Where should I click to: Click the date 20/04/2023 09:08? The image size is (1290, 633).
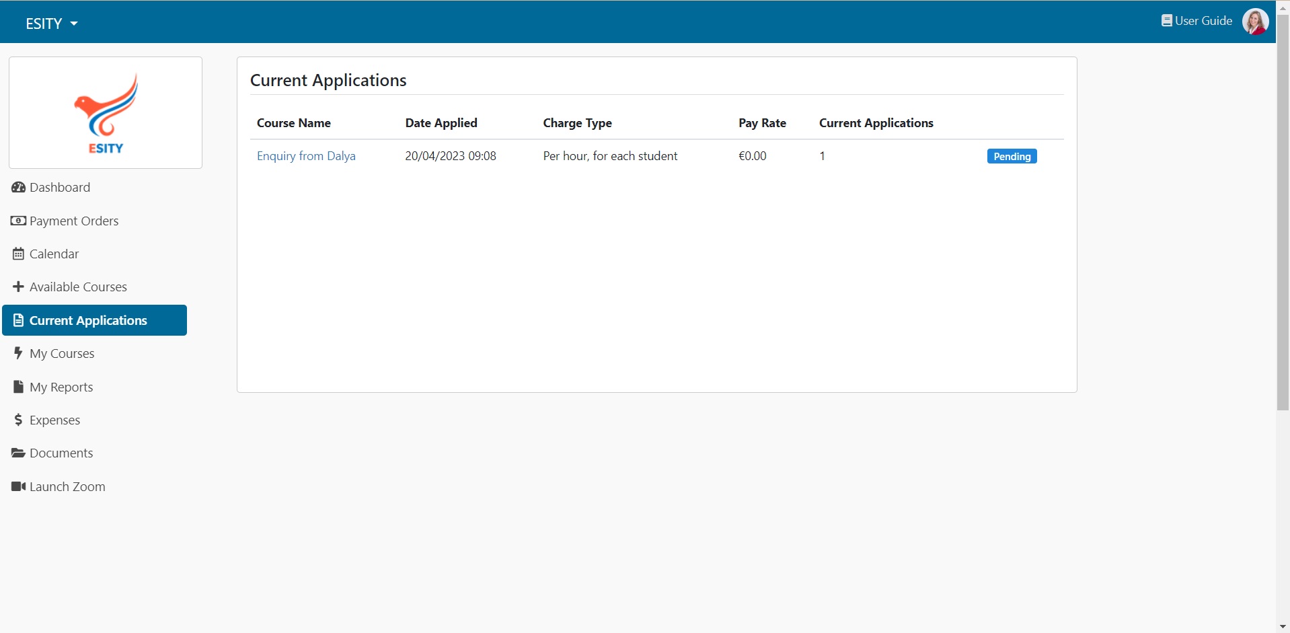pos(451,156)
